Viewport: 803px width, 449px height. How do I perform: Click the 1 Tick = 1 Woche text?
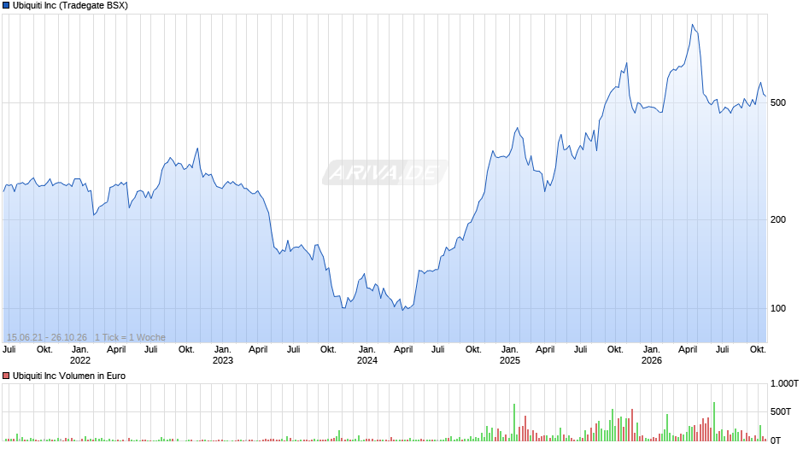click(130, 337)
